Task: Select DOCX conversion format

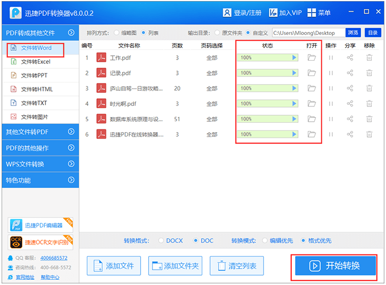Action: [161, 240]
